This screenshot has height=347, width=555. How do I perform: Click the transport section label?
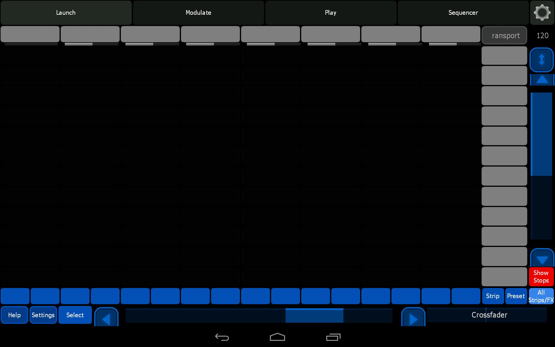(x=505, y=35)
